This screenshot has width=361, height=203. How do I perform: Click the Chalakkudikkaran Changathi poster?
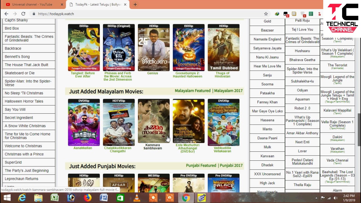(x=119, y=122)
